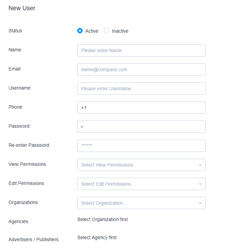Screen dimensions: 251x250
Task: Click the "Select Organization first" text
Action: pos(102,219)
